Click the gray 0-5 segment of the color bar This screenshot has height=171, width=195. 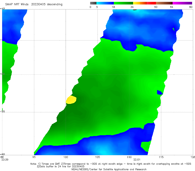click(93, 3)
